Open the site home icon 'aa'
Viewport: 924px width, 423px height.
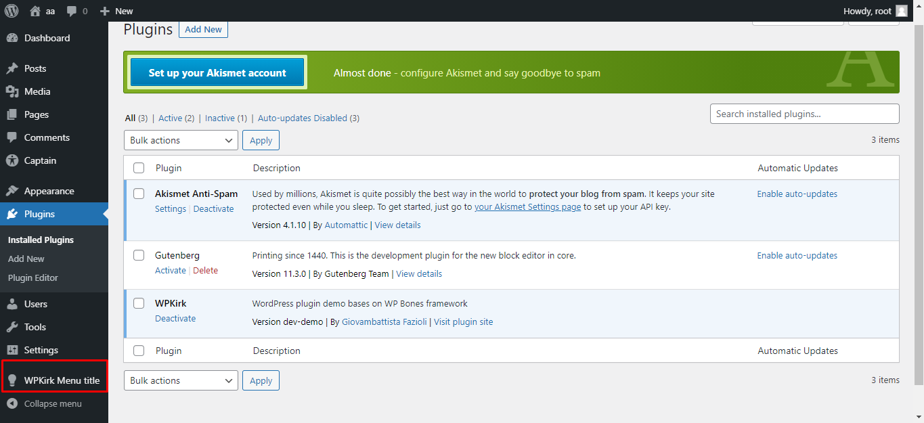35,11
